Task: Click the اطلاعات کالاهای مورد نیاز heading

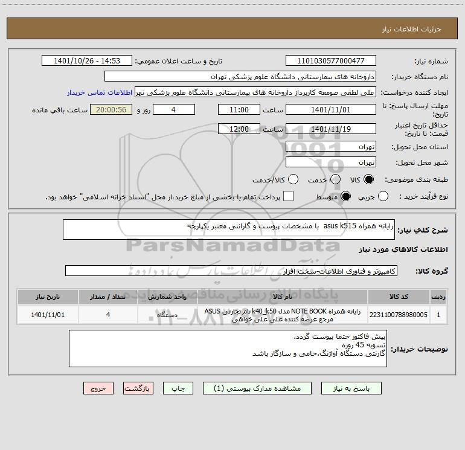Action: 403,249
